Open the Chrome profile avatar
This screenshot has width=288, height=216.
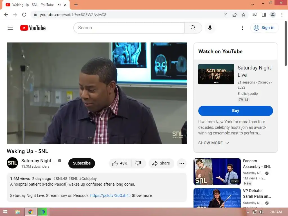pyautogui.click(x=273, y=15)
